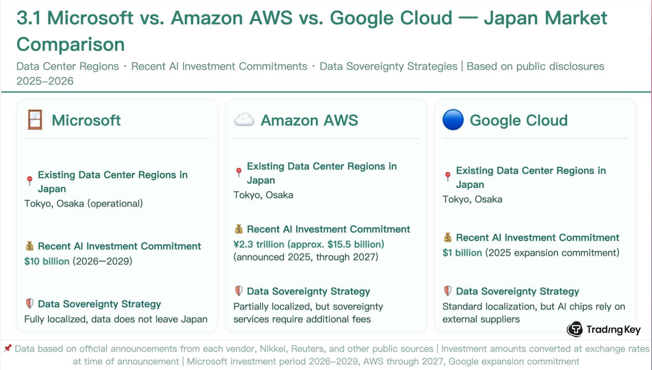The width and height of the screenshot is (652, 370).
Task: Click the money bag icon in the Amazon AWS card
Action: [x=239, y=229]
